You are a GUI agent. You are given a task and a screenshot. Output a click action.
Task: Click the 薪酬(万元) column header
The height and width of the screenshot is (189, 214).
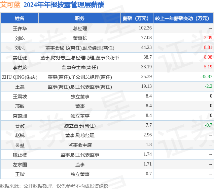pyautogui.click(x=137, y=18)
